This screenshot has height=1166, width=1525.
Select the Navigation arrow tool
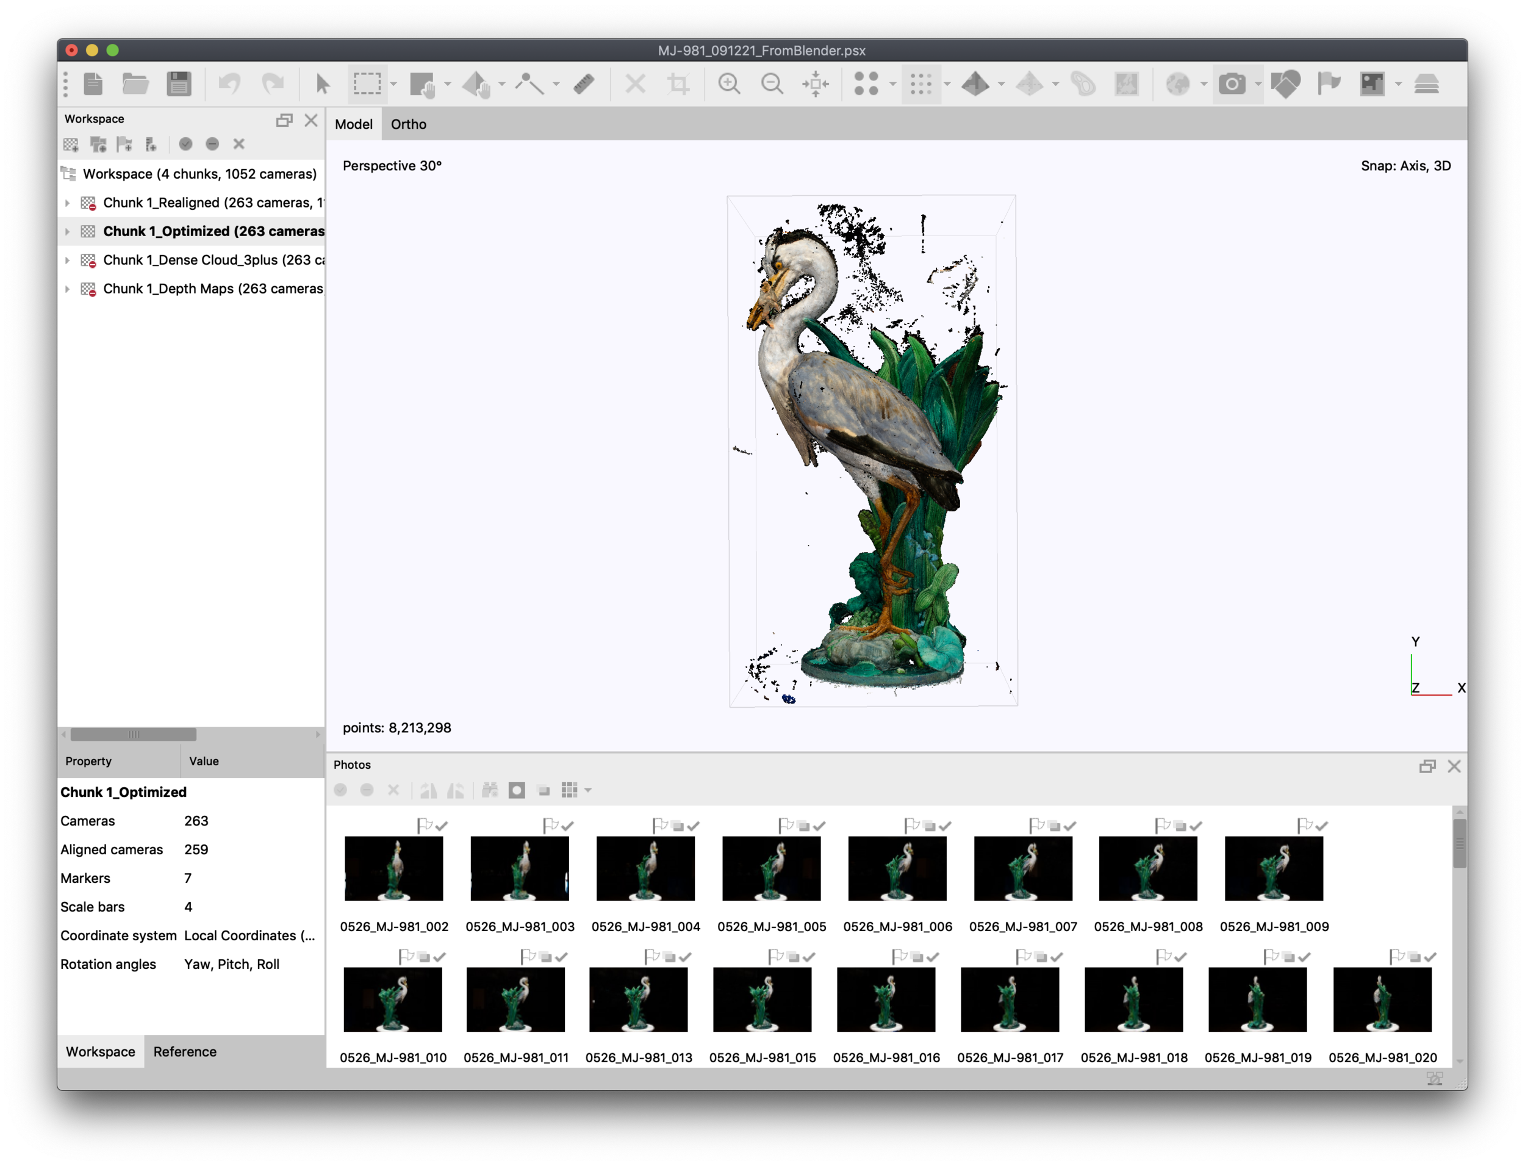323,84
